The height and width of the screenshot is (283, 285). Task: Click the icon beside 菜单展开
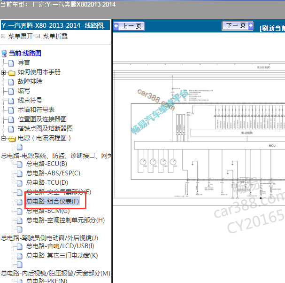coord(3,36)
